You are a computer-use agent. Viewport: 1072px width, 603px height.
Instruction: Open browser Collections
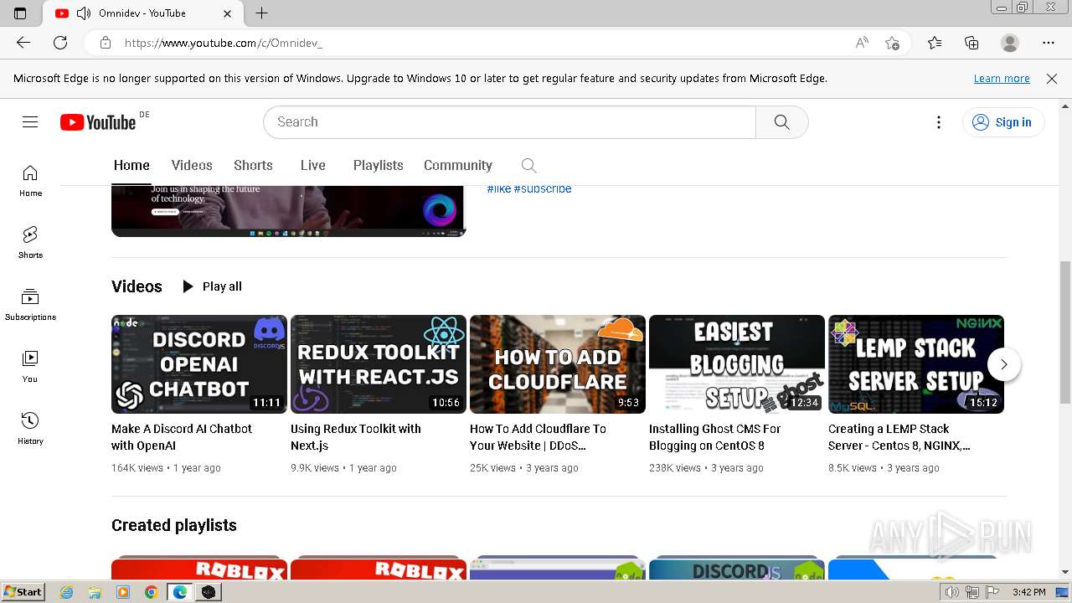pyautogui.click(x=971, y=43)
